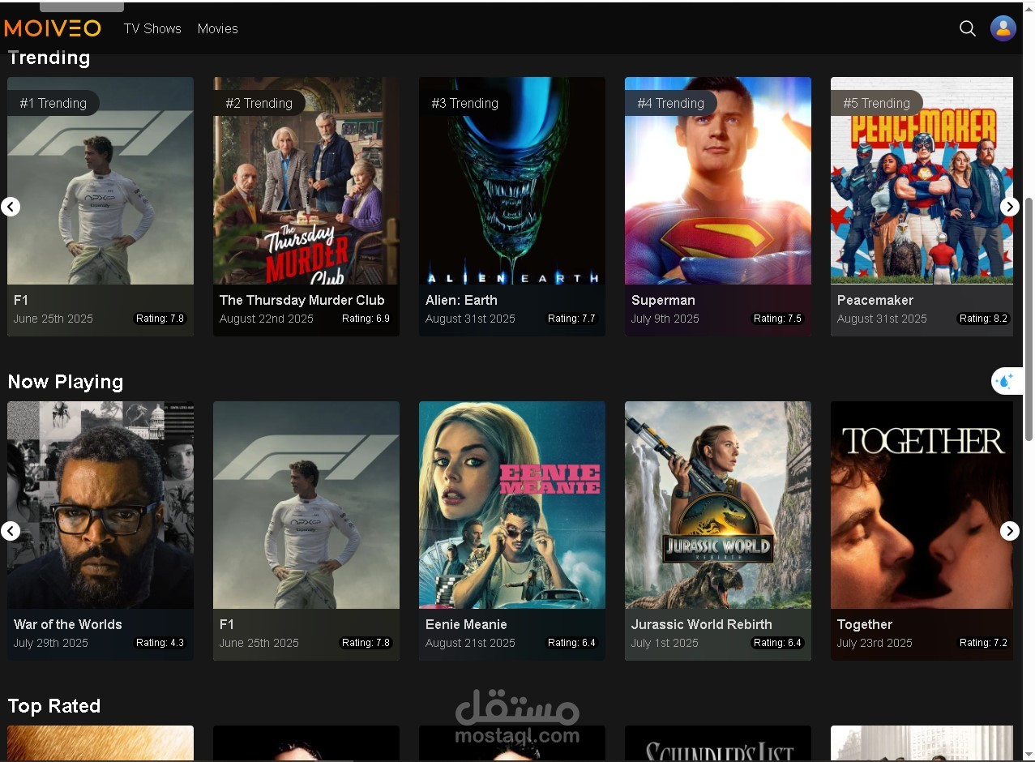Click the July 29th 2025 release date
1035x762 pixels.
51,643
